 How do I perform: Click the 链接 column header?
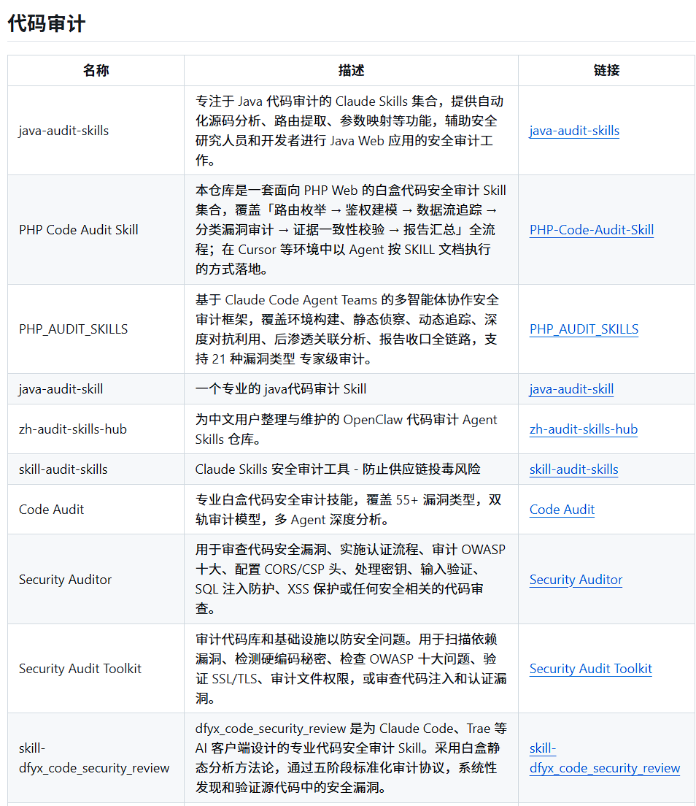click(606, 70)
